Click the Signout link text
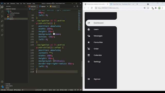This screenshot has width=165, height=93. 97,79
